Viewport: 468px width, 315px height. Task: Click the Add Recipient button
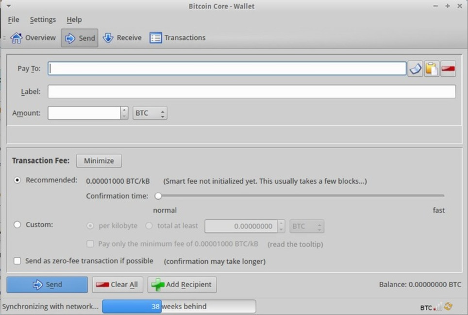182,284
